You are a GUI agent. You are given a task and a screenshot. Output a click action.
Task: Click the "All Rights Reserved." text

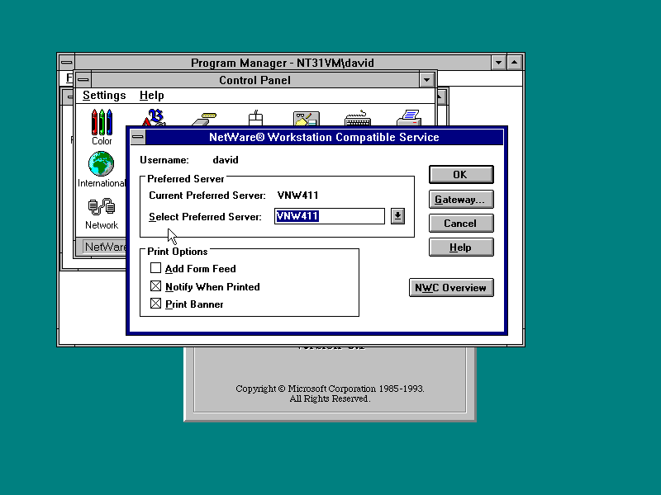[x=330, y=398]
